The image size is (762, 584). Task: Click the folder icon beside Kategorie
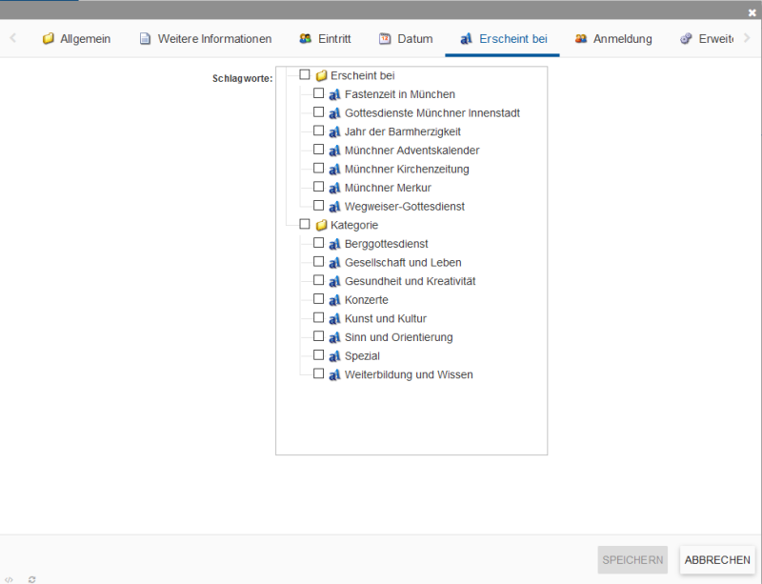point(321,226)
